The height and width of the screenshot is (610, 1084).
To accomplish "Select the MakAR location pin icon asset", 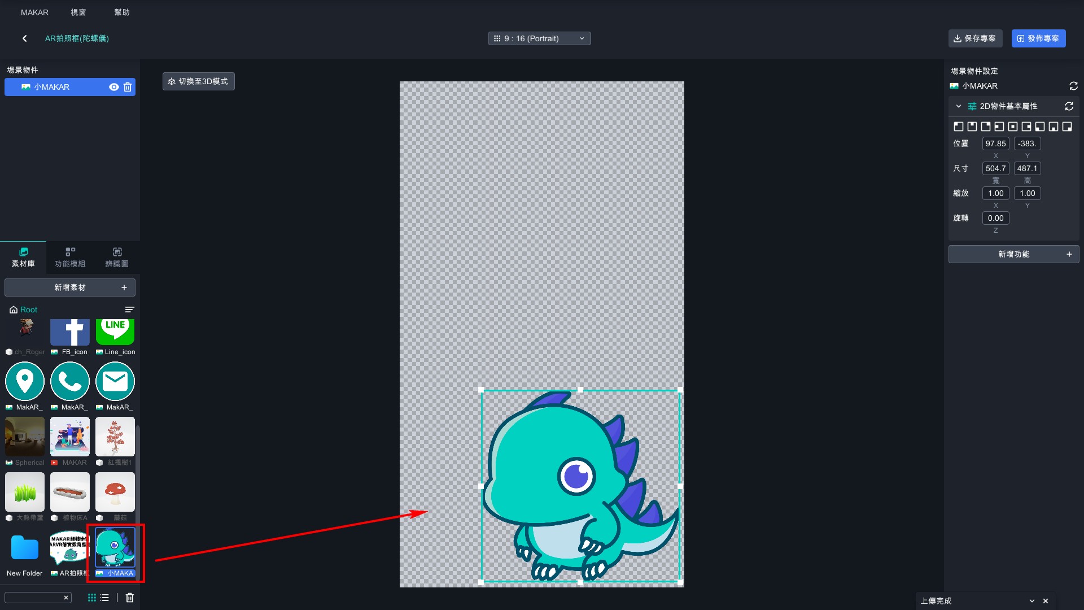I will 25,382.
